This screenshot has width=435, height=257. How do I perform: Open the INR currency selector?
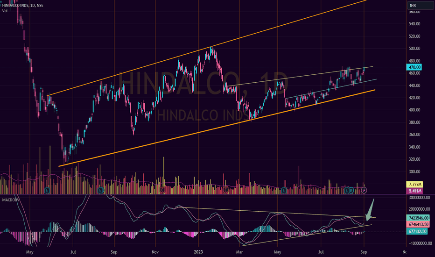tap(420, 5)
